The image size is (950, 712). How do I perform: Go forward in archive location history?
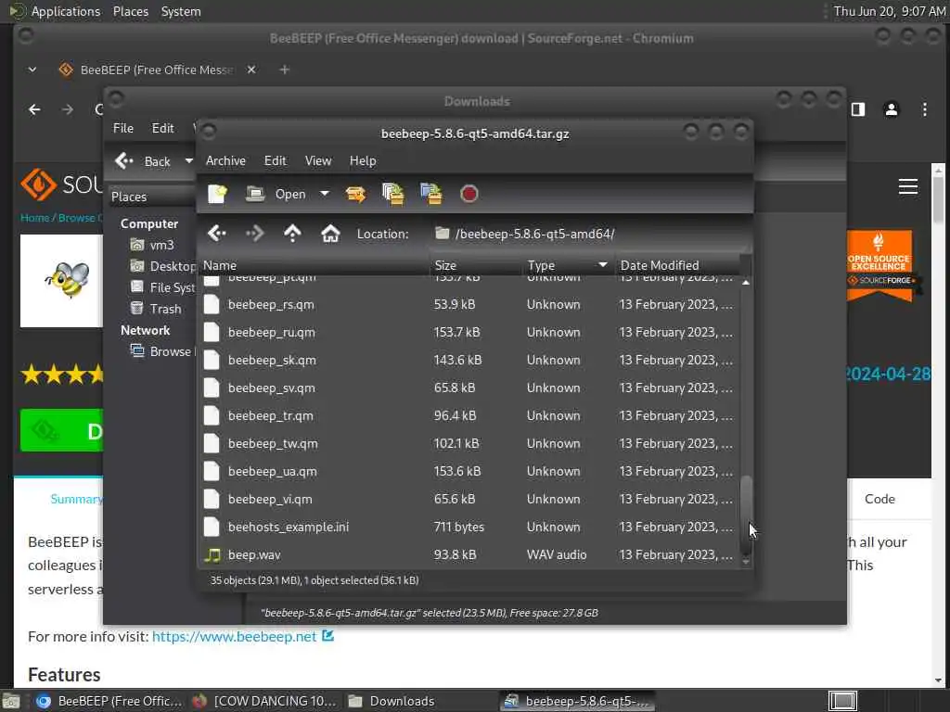tap(254, 233)
